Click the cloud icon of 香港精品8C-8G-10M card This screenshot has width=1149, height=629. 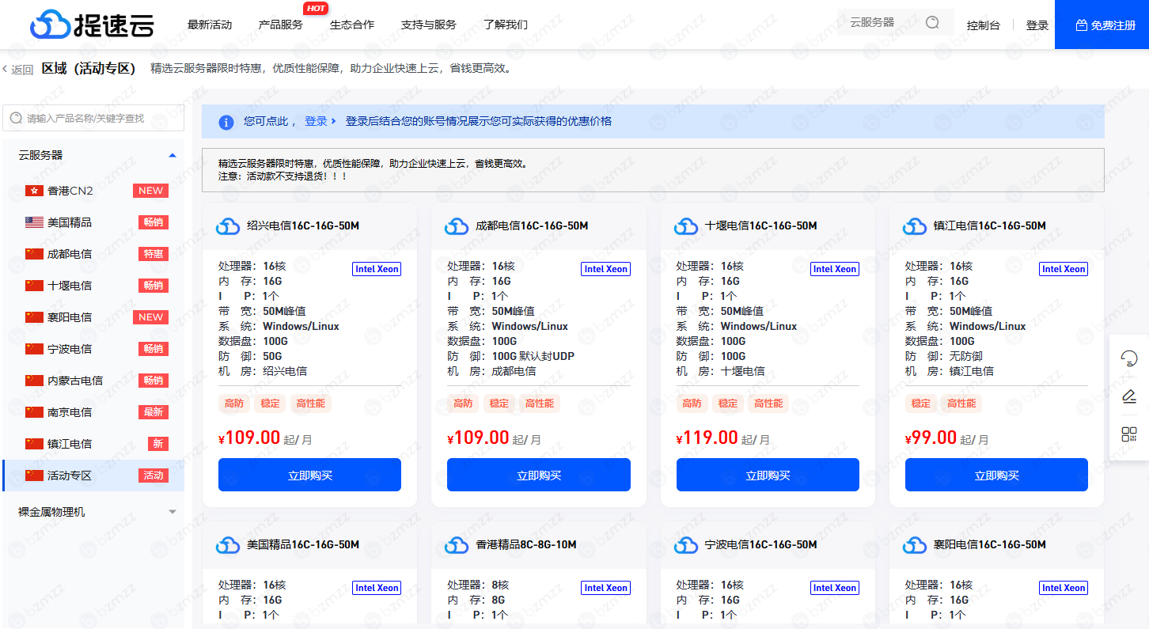457,545
